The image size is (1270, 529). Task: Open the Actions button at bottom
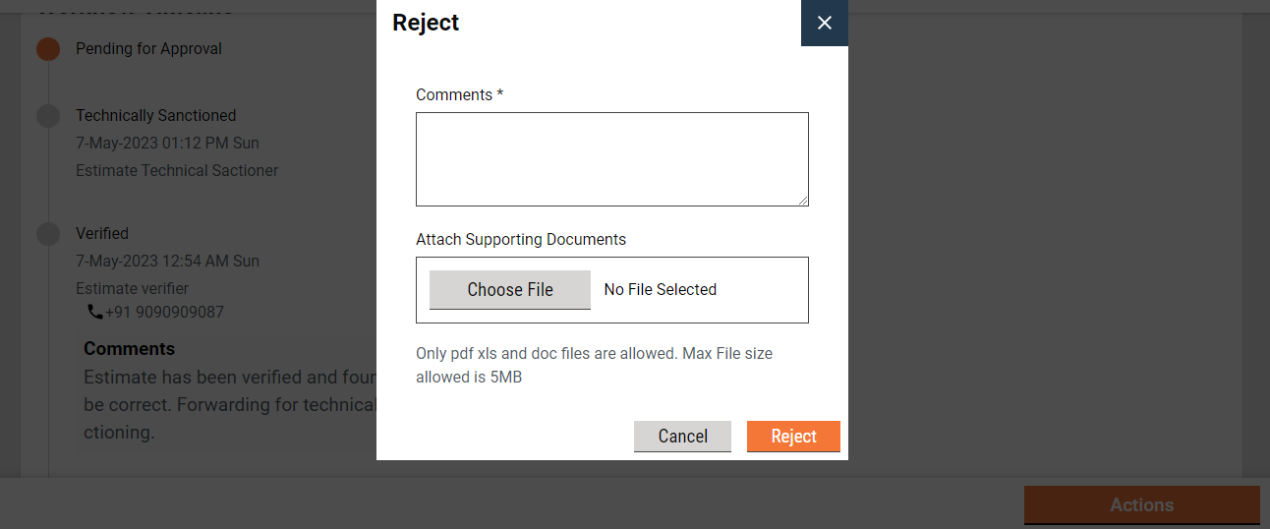tap(1141, 505)
